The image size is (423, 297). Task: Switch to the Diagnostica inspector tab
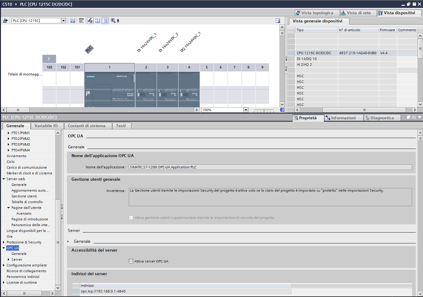pyautogui.click(x=382, y=118)
